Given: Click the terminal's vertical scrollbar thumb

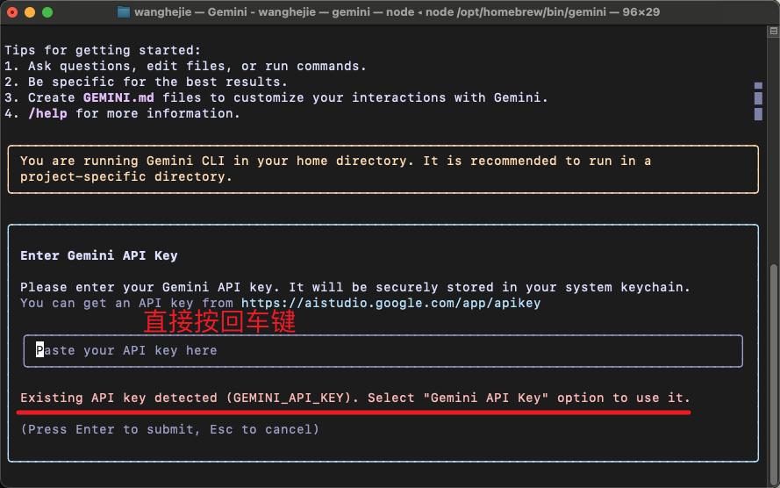Looking at the screenshot, I should (772, 369).
